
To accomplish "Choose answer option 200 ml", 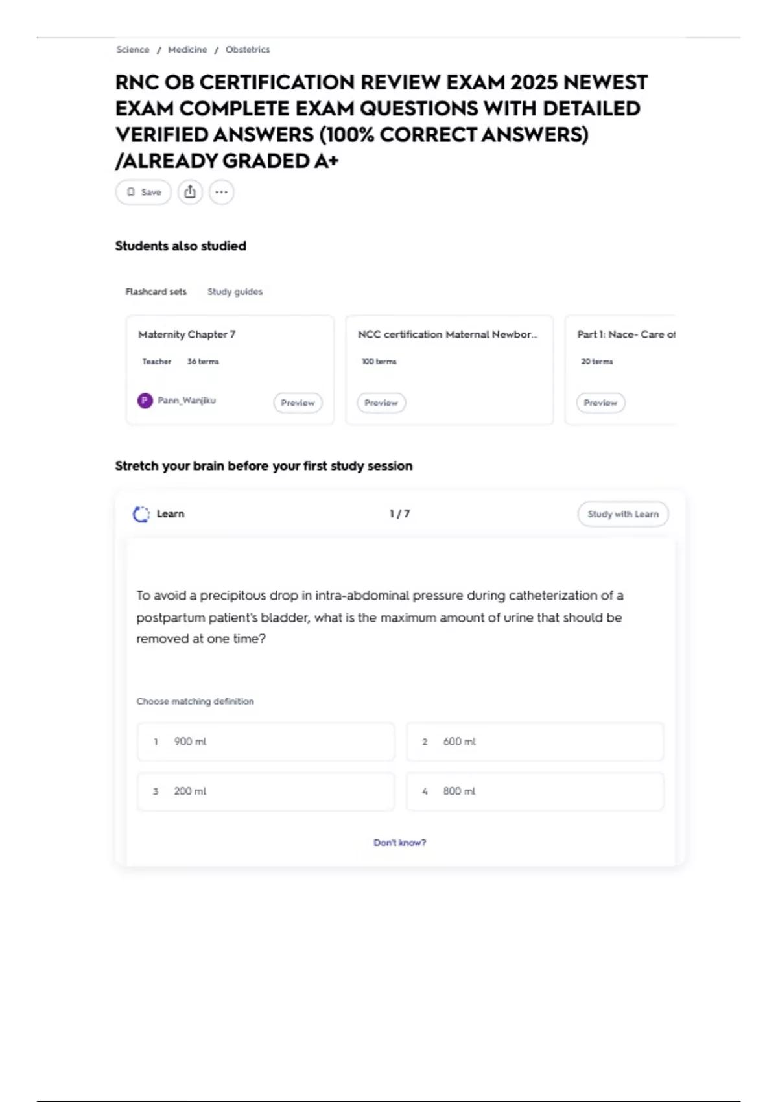I will pos(266,791).
